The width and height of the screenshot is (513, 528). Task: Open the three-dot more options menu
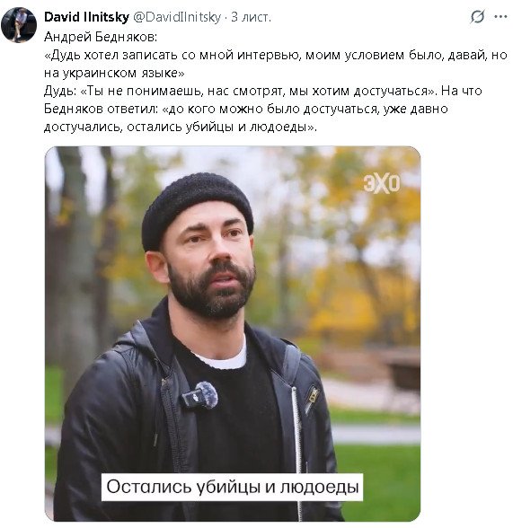500,16
